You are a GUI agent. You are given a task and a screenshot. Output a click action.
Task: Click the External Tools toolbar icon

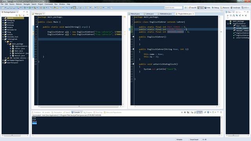(x=35, y=8)
